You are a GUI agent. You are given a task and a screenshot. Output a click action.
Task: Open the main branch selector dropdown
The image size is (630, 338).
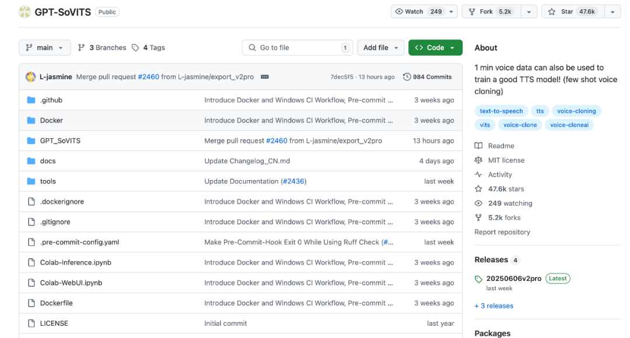(45, 48)
